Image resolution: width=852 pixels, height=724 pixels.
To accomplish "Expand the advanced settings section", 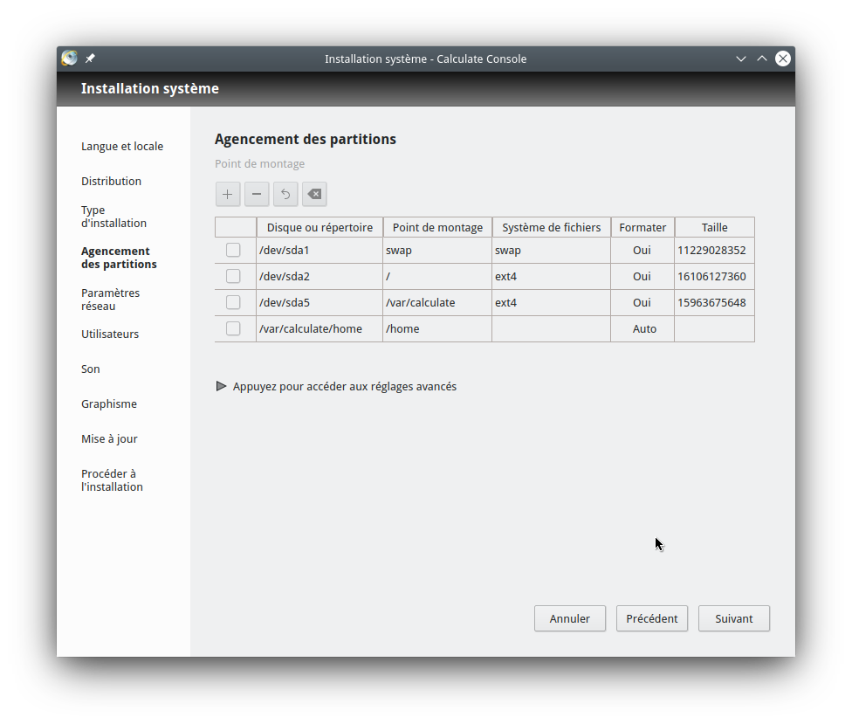I will (x=336, y=386).
